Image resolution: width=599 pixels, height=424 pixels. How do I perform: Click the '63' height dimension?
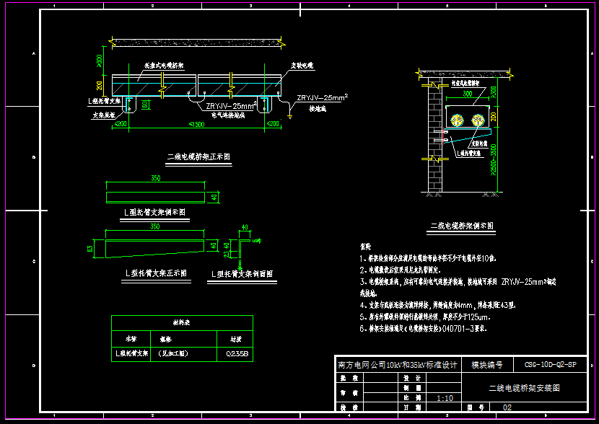coord(90,249)
